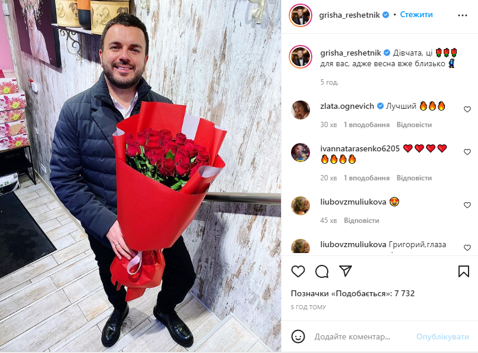Like ivannatarasenko6205's comment

pyautogui.click(x=467, y=152)
